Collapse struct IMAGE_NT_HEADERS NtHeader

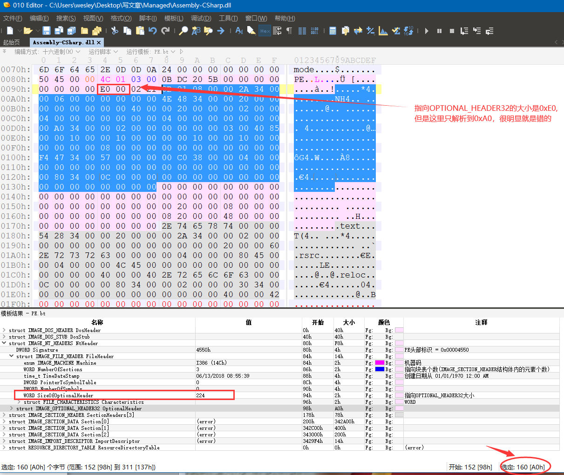[x=4, y=343]
